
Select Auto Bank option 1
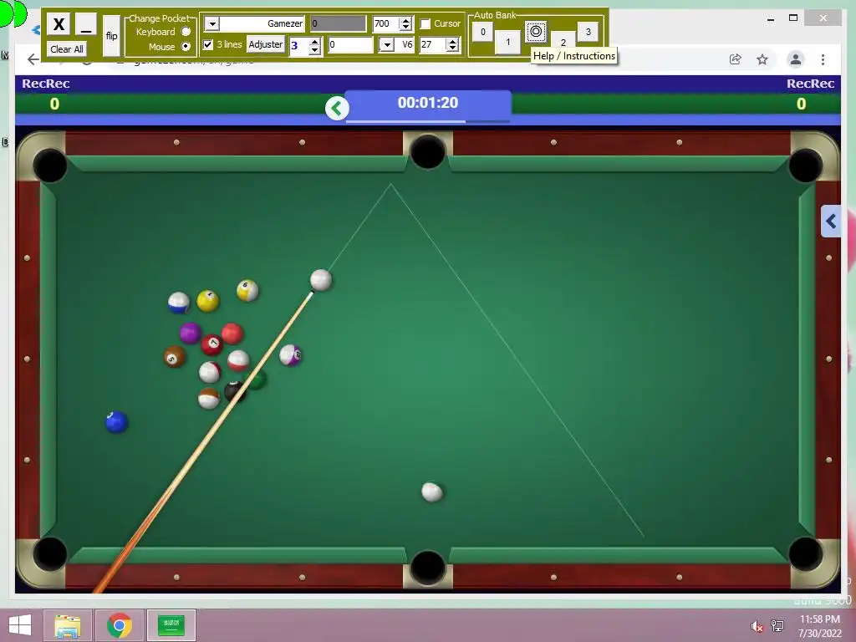point(507,42)
